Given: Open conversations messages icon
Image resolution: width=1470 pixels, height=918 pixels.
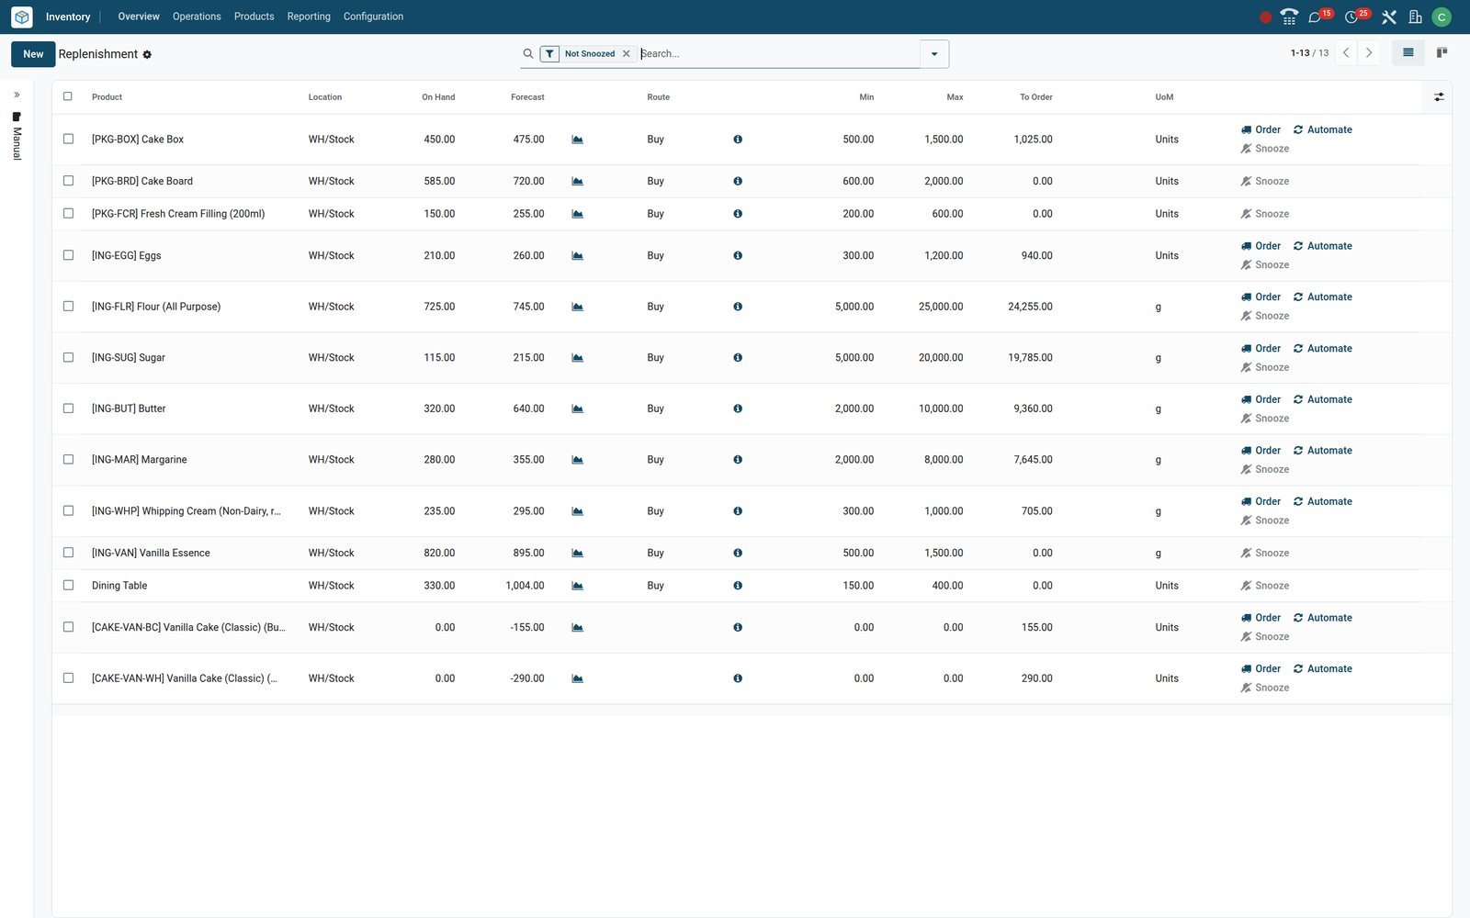Looking at the screenshot, I should pos(1315,17).
